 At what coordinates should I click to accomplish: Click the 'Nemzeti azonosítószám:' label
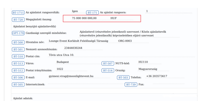pyautogui.click(x=42, y=49)
